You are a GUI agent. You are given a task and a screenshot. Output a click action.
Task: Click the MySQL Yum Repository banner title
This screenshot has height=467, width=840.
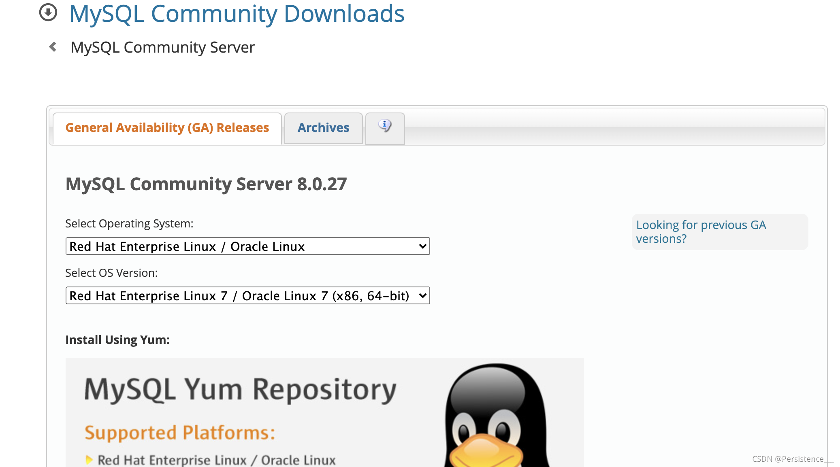240,389
